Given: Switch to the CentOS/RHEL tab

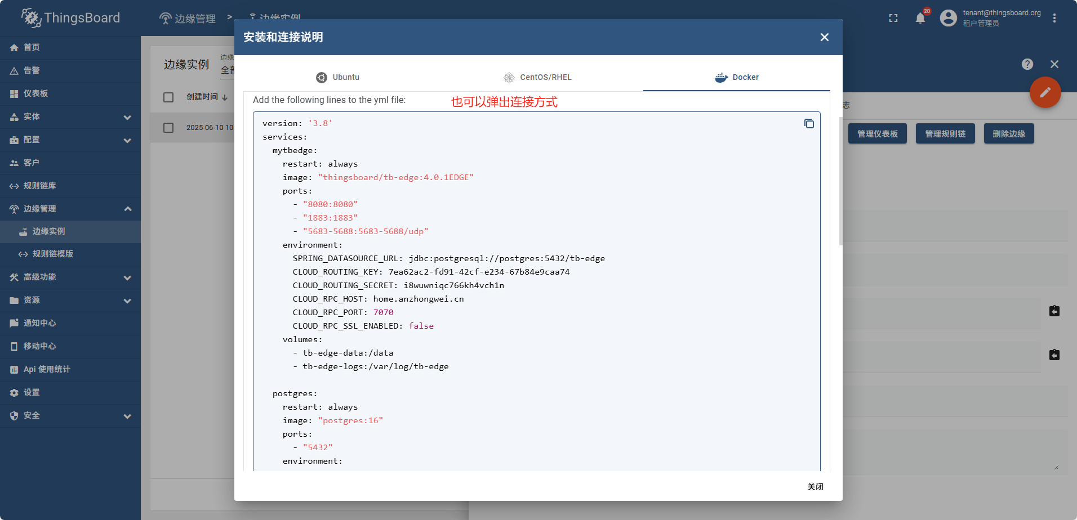Looking at the screenshot, I should (538, 77).
